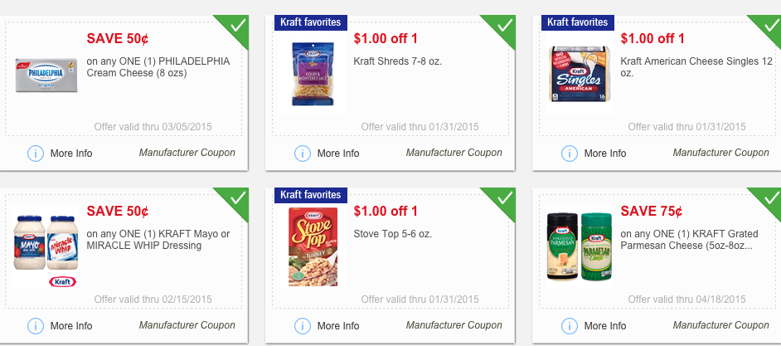Uncheck the Kraft Mayo coupon corner checkmark
The image size is (781, 346).
[236, 197]
